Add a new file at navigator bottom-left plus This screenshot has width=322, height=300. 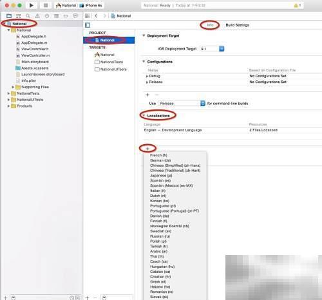(x=6, y=297)
